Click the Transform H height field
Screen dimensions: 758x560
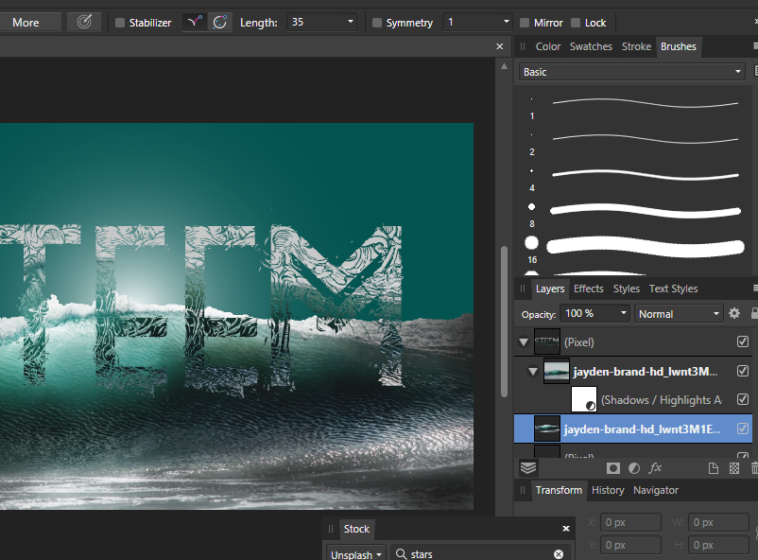719,545
